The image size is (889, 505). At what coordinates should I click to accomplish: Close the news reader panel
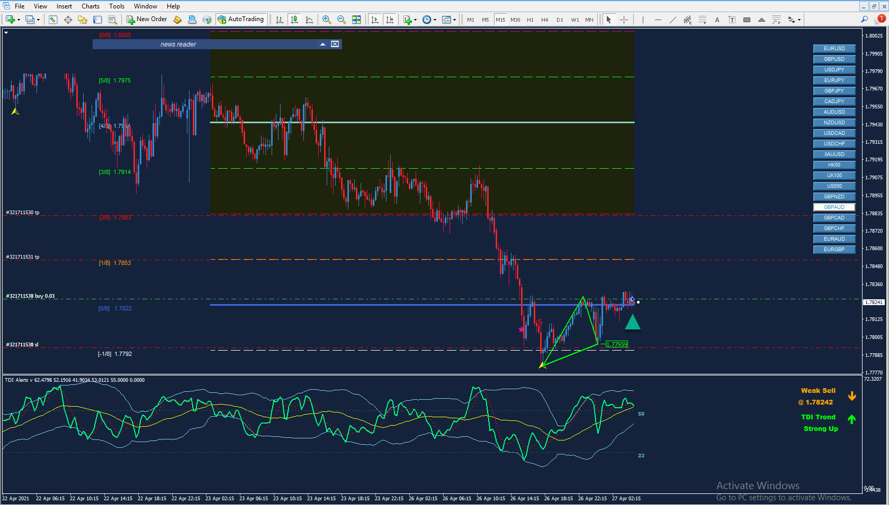click(335, 44)
